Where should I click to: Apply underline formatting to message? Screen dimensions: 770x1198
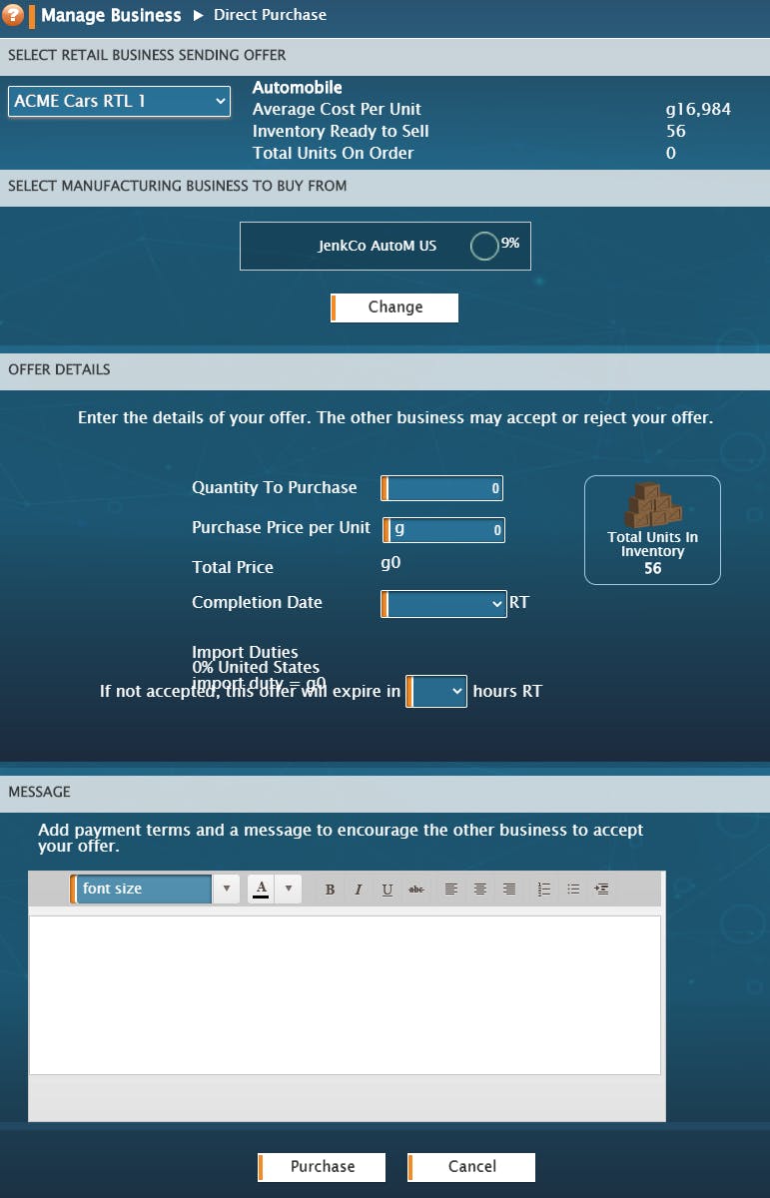[x=386, y=890]
